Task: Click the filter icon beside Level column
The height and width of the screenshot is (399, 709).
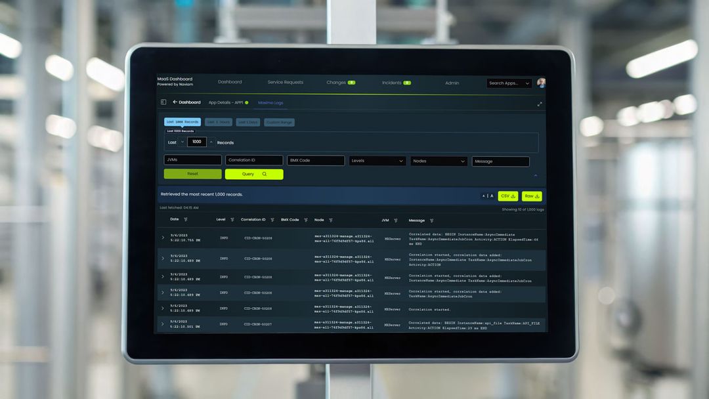Action: point(232,220)
